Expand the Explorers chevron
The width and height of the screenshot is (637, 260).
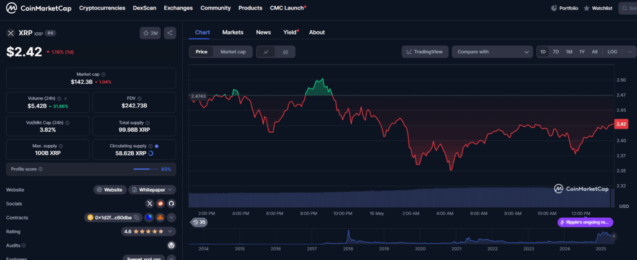(172, 258)
